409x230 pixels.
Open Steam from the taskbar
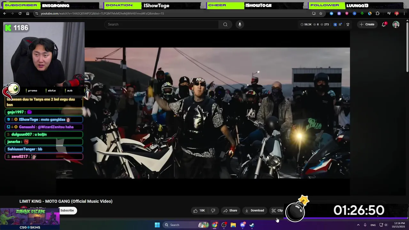[x=252, y=225]
